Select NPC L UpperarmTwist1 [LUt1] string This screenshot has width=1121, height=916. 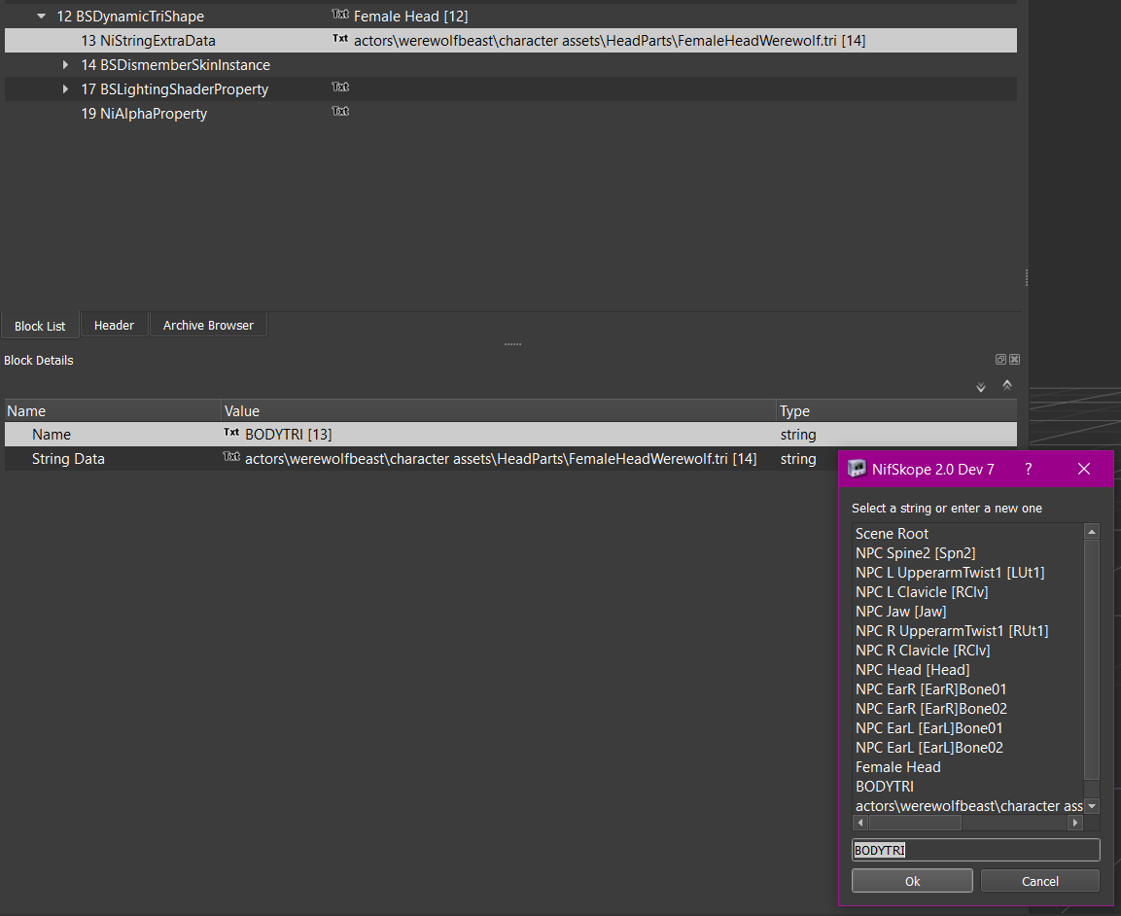tap(950, 573)
